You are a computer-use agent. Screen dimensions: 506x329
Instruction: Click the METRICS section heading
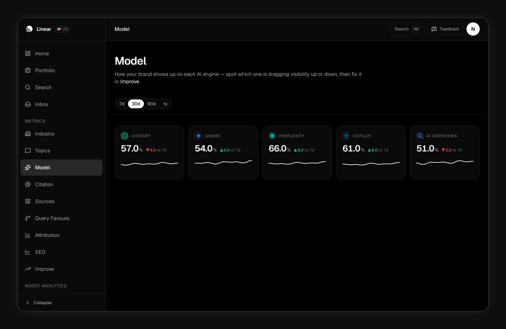[35, 121]
